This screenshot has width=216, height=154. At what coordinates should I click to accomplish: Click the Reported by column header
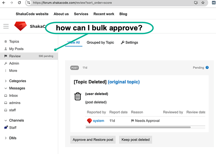(96, 112)
